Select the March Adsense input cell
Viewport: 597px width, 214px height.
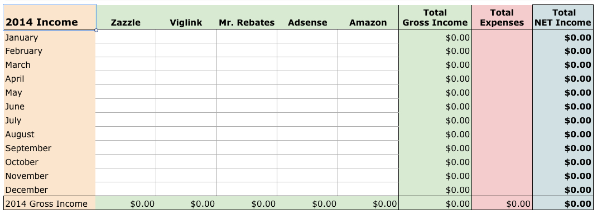pos(307,64)
